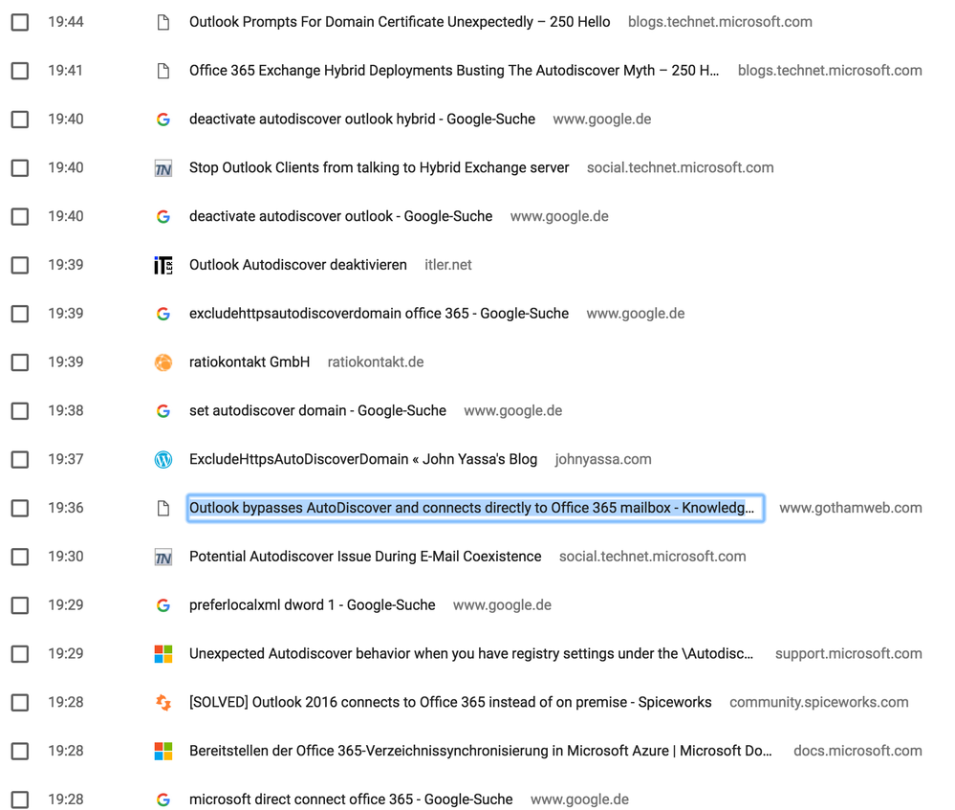
Task: Tick checkbox for ExcludeHttpsAutoDiscoverDomain John Yassa entry
Action: click(x=20, y=460)
